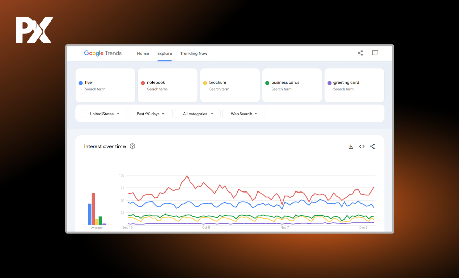The image size is (459, 278).
Task: Click the PX logo
Action: click(x=34, y=30)
